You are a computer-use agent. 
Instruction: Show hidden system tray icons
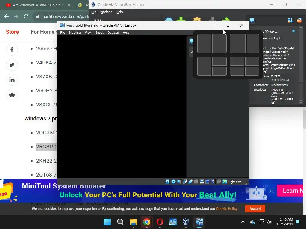click(x=243, y=222)
